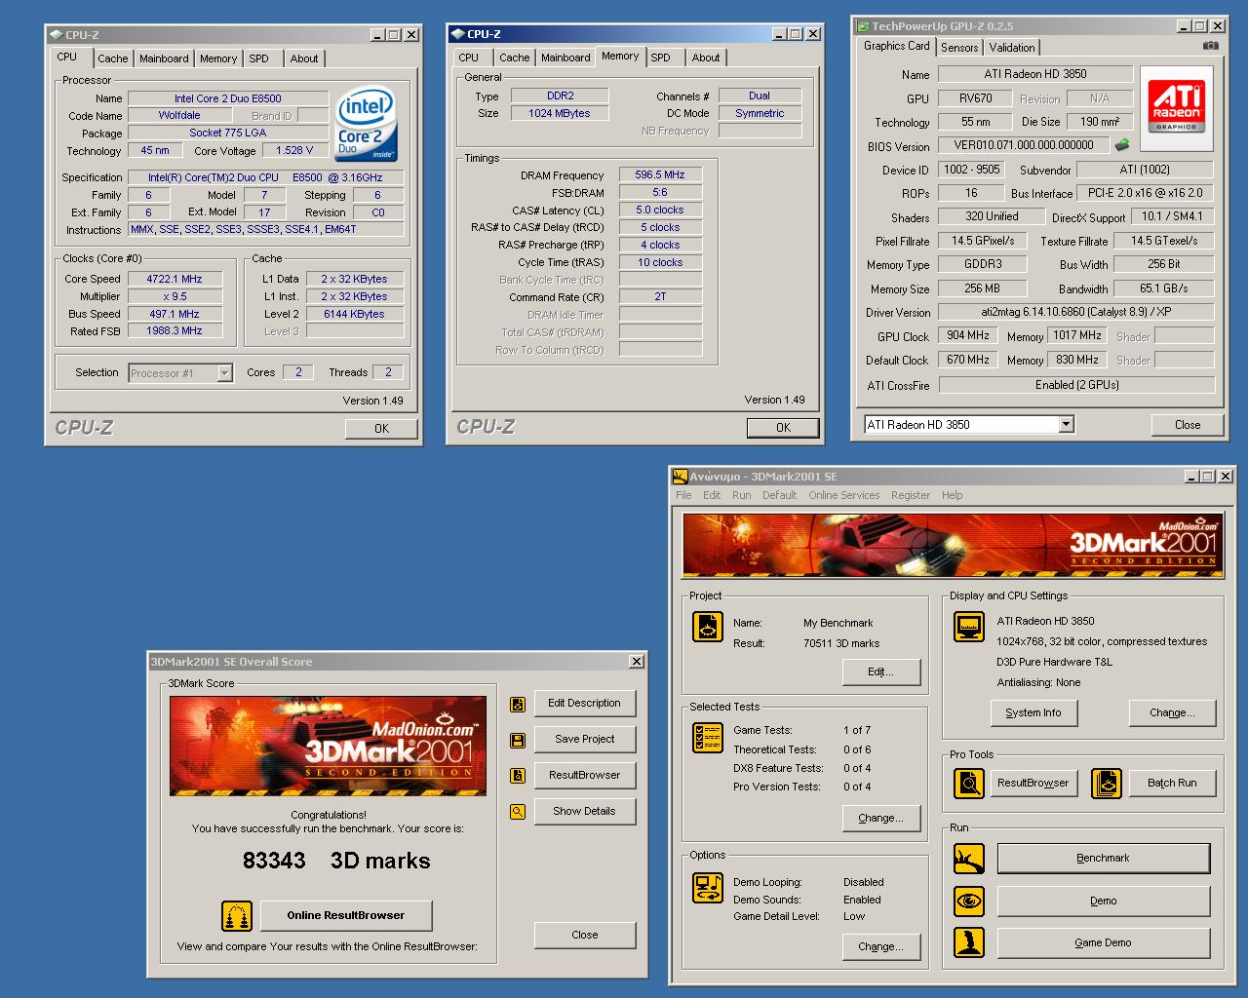Screen dimensions: 1248x998
Task: Switch to Validation tab in GPU-Z
Action: pyautogui.click(x=1012, y=47)
